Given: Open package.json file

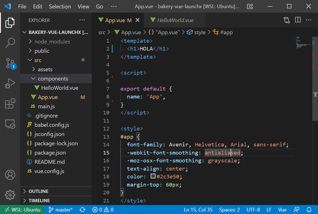Looking at the screenshot, I should point(56,153).
